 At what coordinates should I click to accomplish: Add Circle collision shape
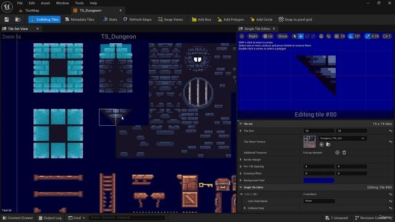[262, 19]
